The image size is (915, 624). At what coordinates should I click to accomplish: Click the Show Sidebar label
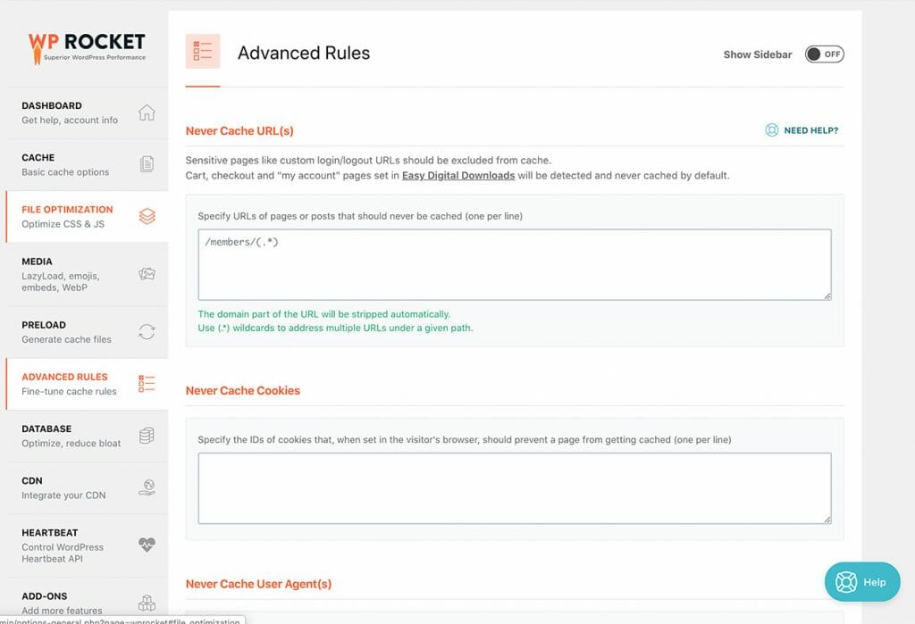758,54
